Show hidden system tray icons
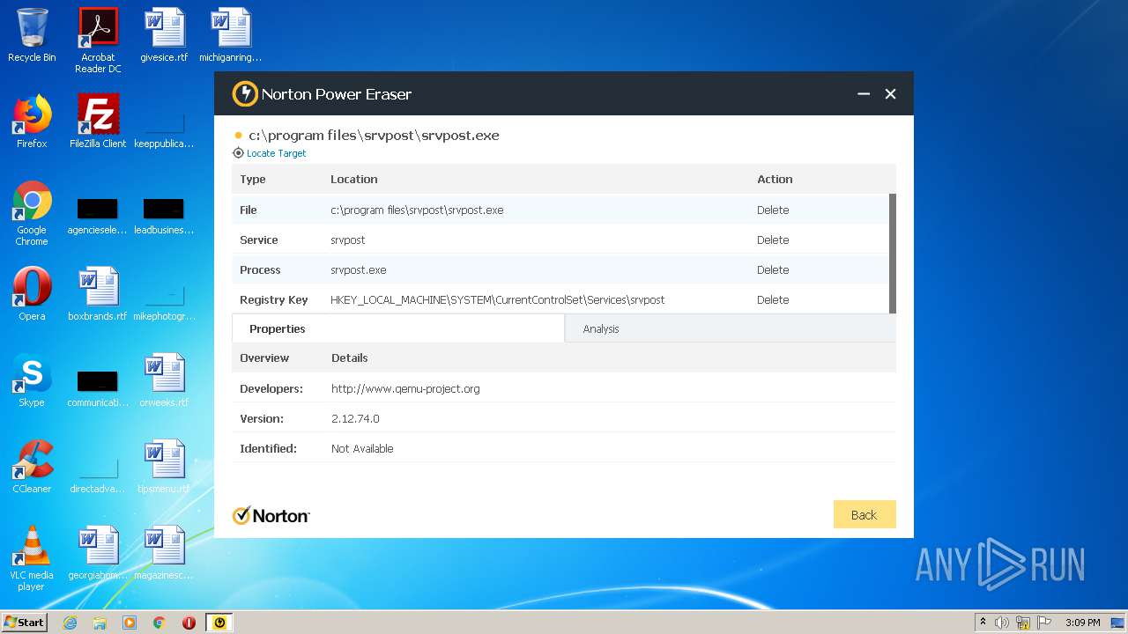1128x634 pixels. point(983,623)
